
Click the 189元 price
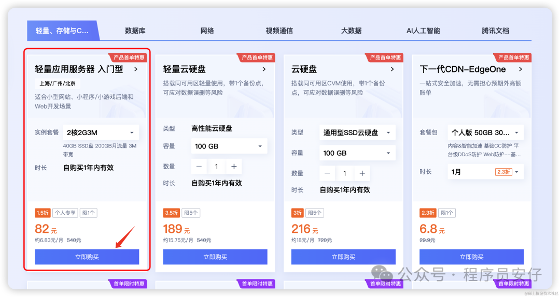pyautogui.click(x=176, y=229)
